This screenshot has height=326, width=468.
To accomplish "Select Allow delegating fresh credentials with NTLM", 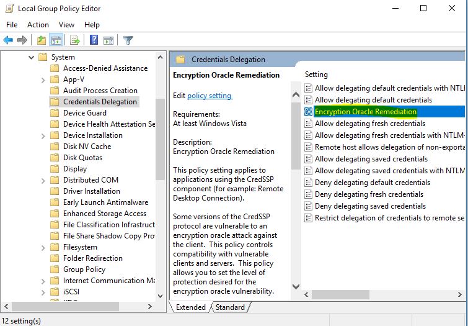I will coord(390,135).
